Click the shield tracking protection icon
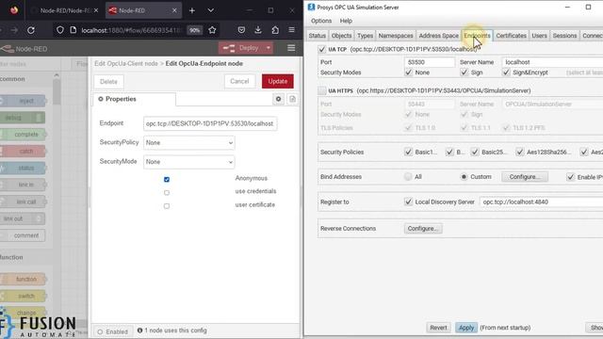The height and width of the screenshot is (339, 603). (60, 30)
